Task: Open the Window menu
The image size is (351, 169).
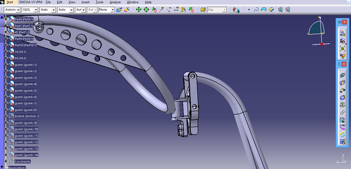Action: point(133,2)
